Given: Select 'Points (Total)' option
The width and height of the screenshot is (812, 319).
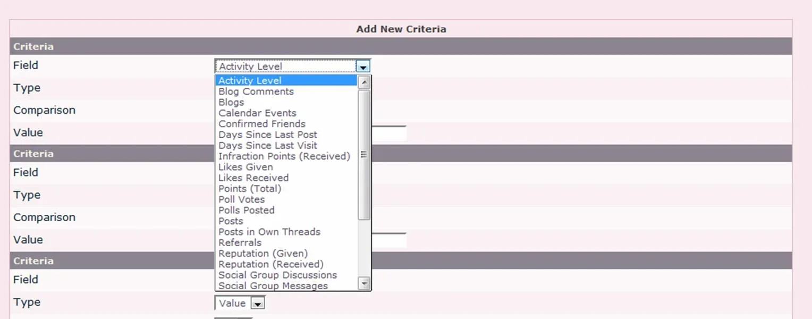Looking at the screenshot, I should click(286, 189).
